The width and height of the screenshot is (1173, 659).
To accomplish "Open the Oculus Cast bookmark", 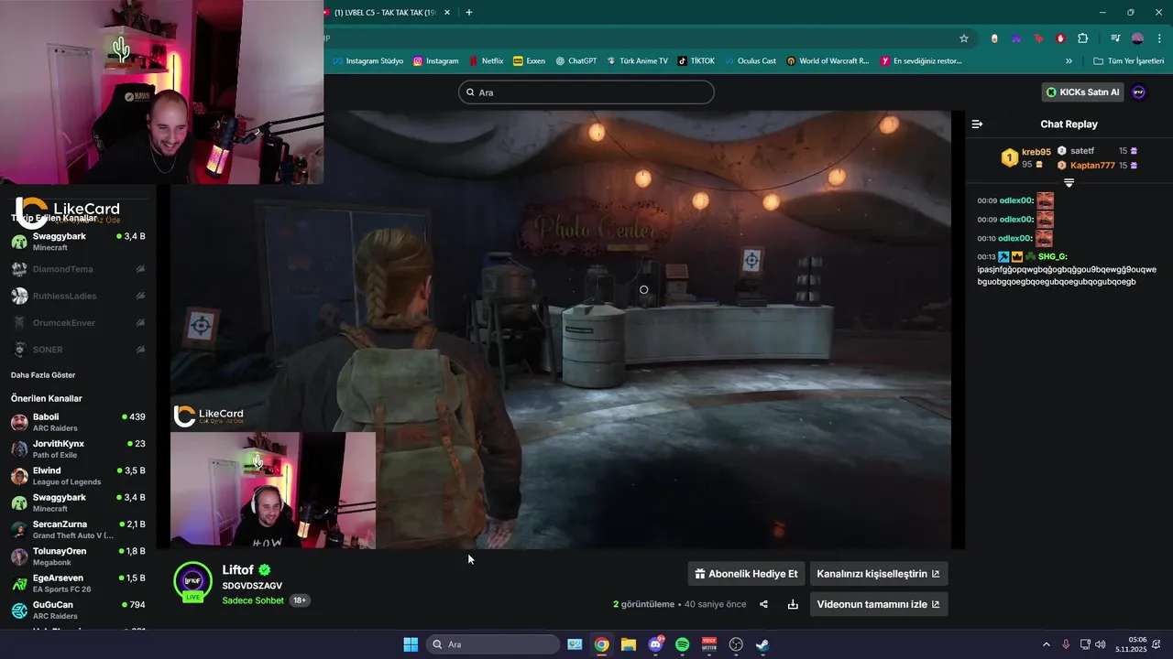I will (750, 61).
